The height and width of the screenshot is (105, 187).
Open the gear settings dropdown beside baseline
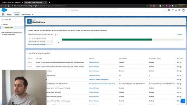click(57, 35)
